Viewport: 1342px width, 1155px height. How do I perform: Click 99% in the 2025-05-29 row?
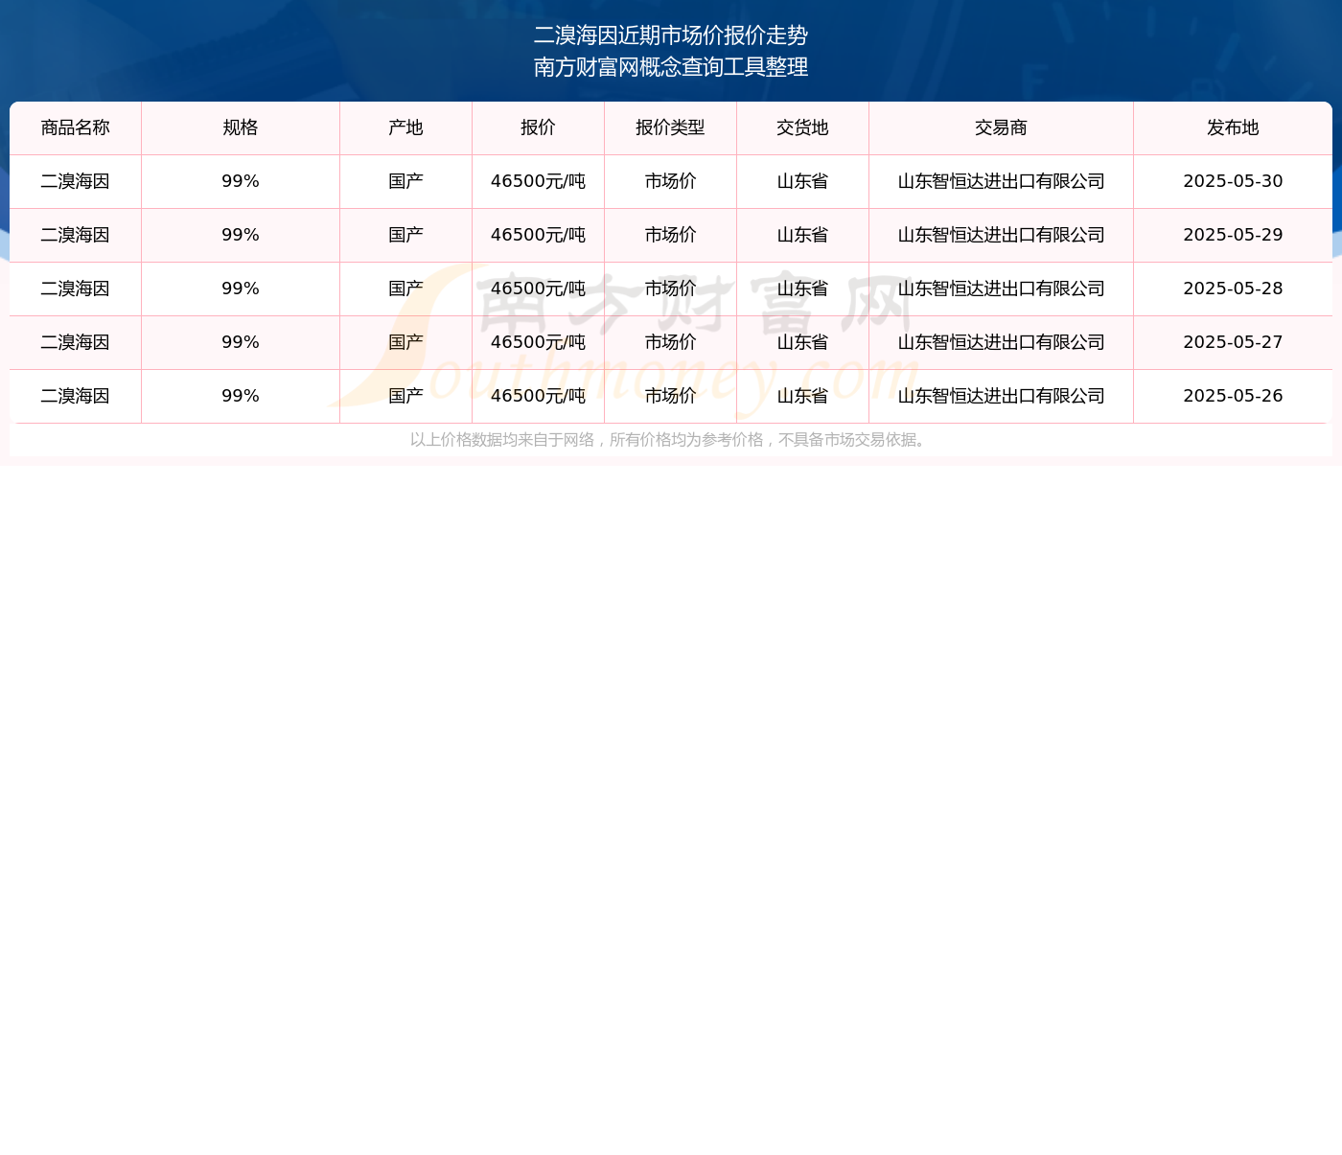point(241,235)
